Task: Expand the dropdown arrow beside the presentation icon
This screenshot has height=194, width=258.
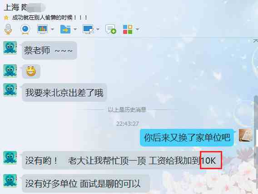Action: point(52,29)
